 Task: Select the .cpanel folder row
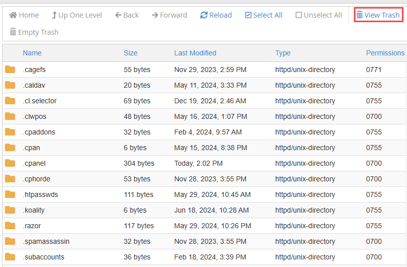click(34, 163)
